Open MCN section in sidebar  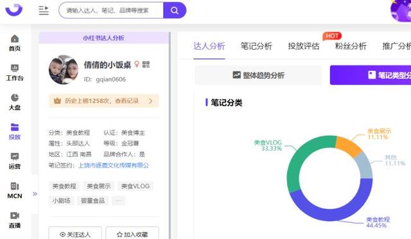click(15, 190)
